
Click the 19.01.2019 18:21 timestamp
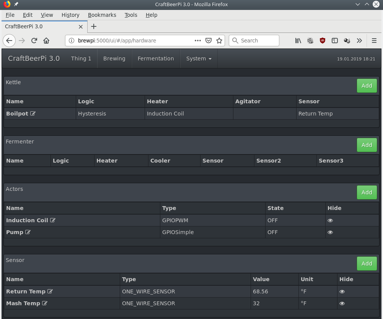coord(356,59)
